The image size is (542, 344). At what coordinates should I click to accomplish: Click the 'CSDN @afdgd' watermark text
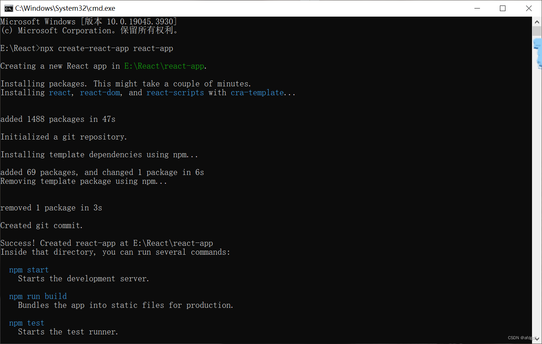(521, 337)
